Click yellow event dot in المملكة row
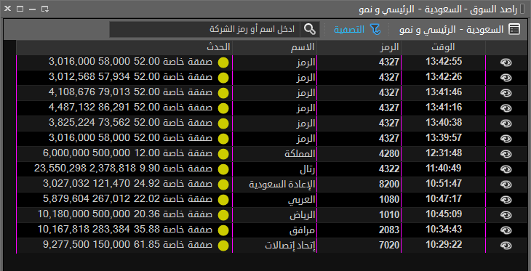 (223, 154)
